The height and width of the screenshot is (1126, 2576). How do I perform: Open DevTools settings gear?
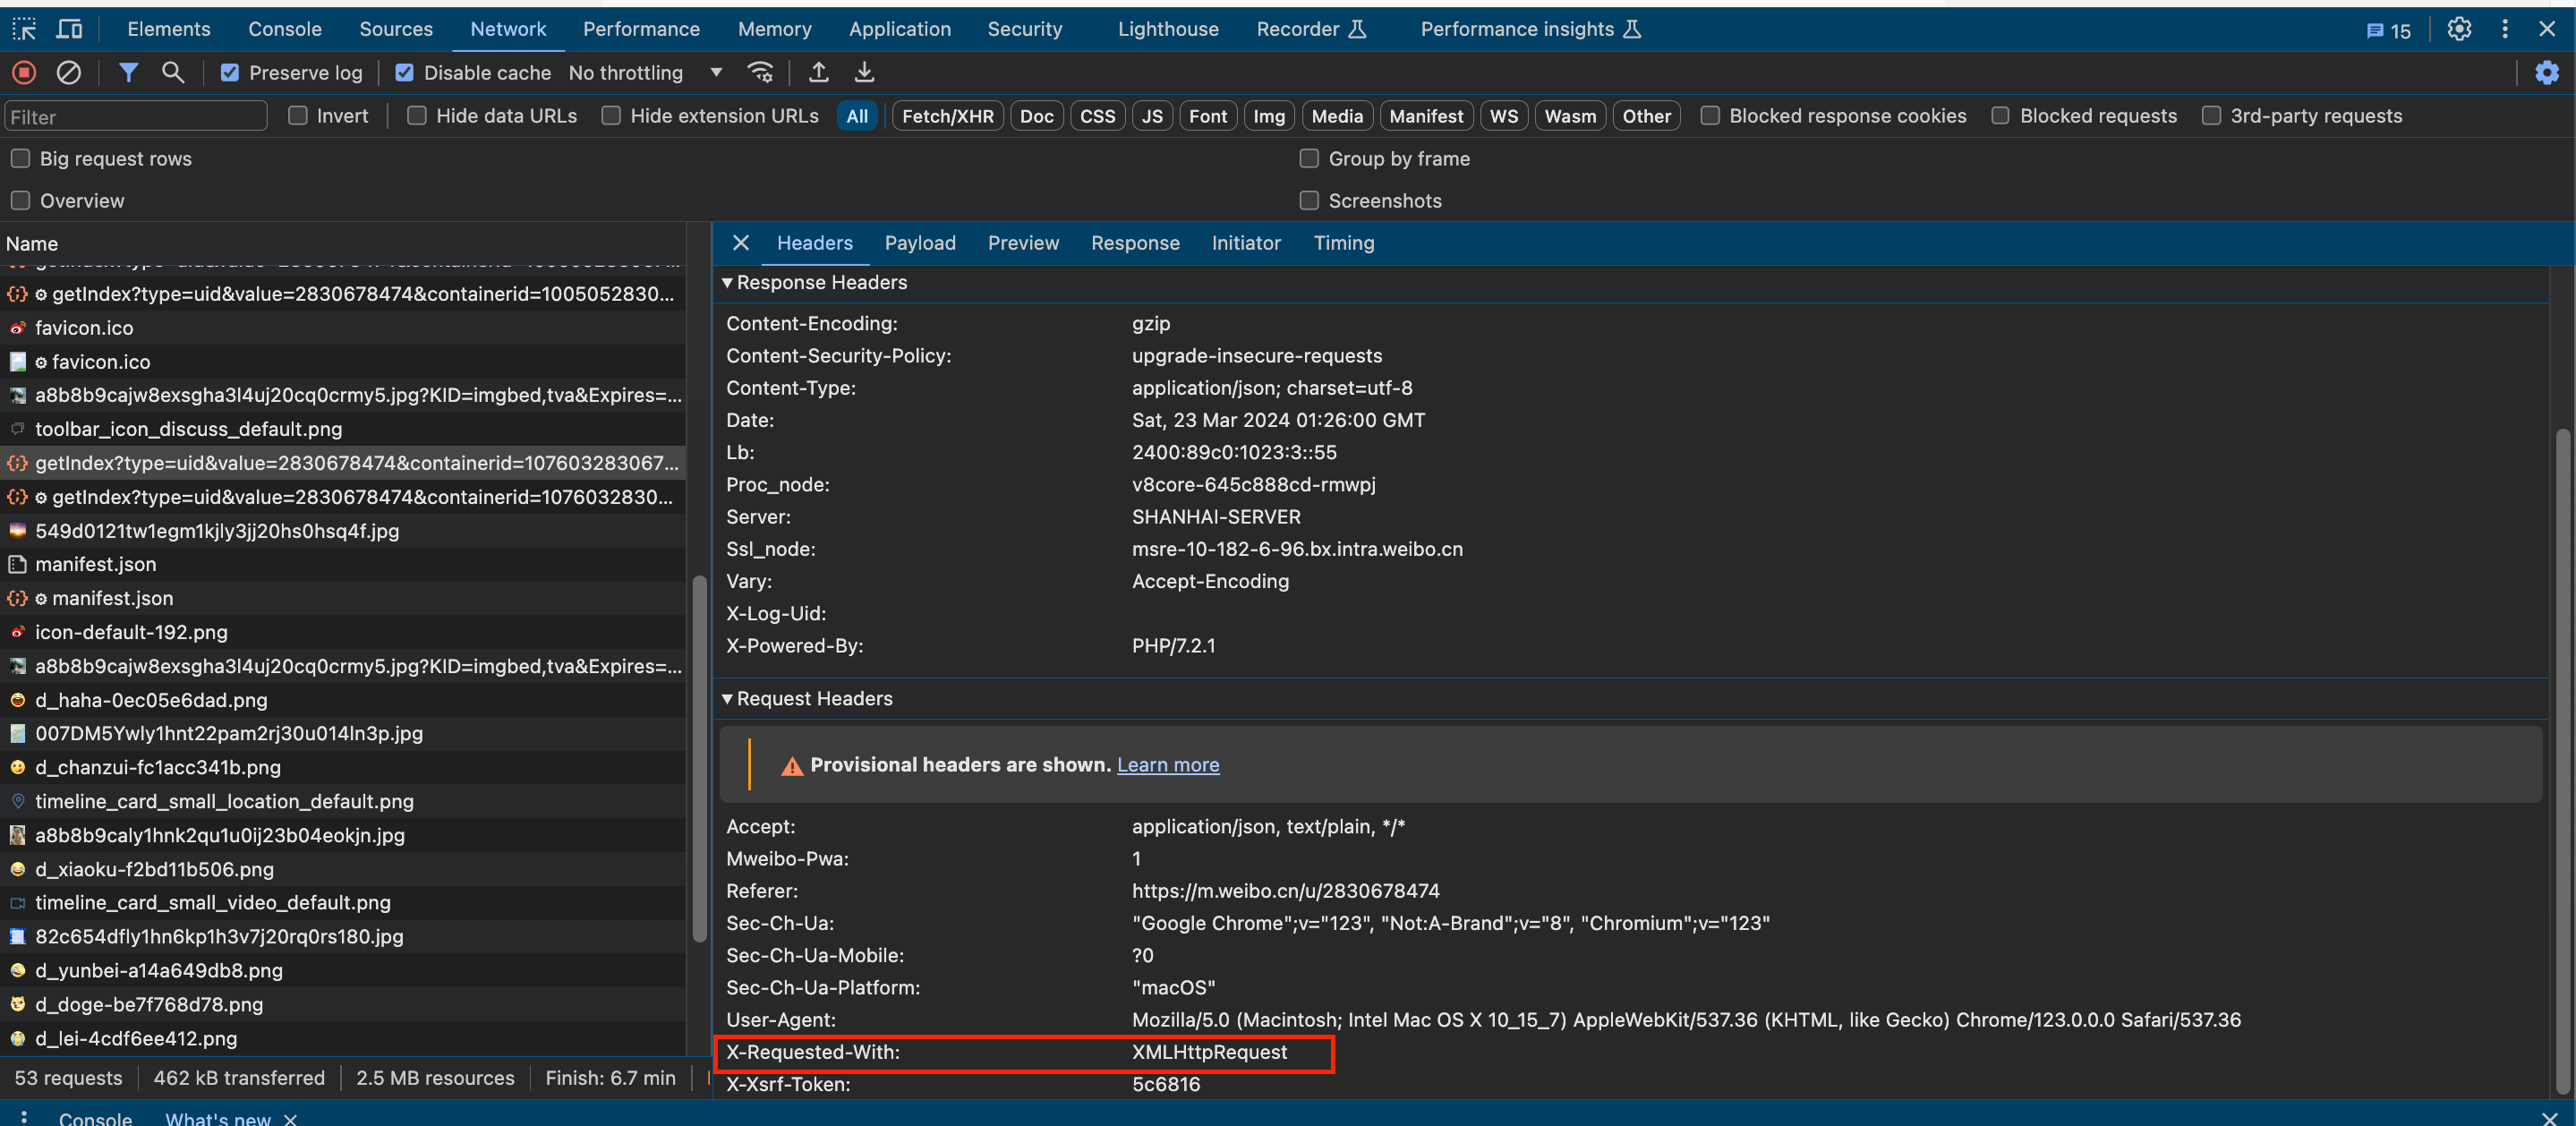click(2459, 29)
